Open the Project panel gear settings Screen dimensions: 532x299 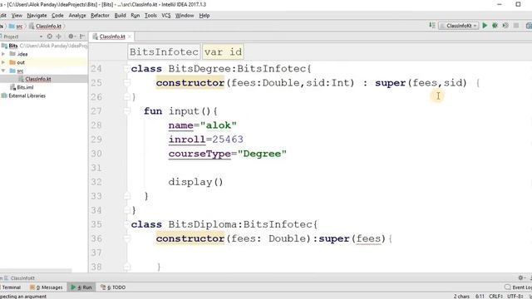pos(71,37)
